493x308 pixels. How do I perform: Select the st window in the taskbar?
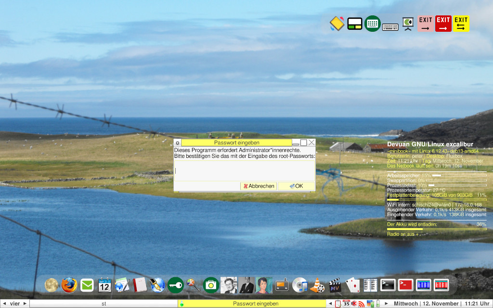(103, 304)
